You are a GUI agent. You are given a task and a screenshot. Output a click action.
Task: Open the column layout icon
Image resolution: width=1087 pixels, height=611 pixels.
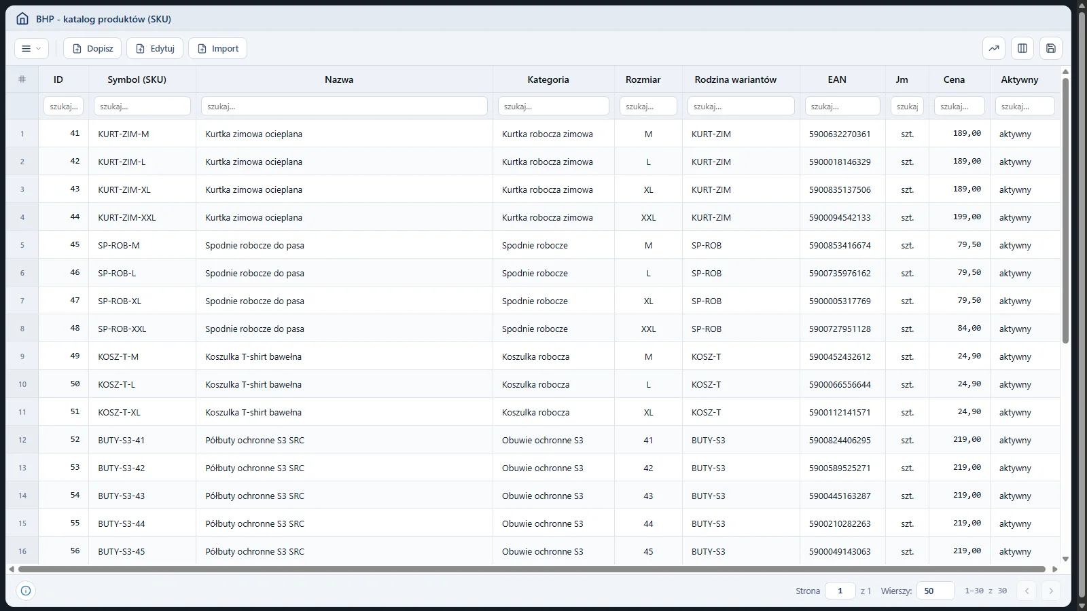pyautogui.click(x=1022, y=48)
